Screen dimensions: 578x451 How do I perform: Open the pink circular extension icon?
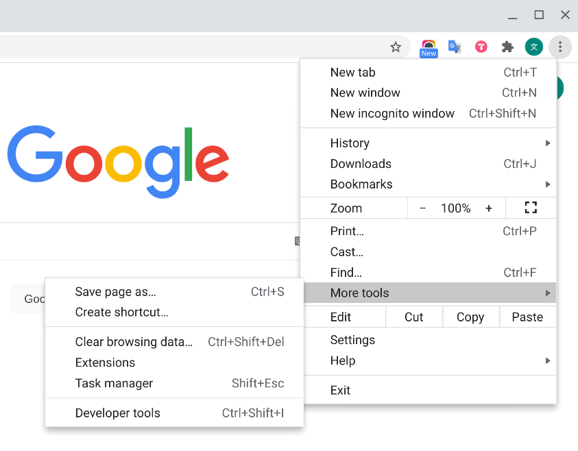tap(481, 47)
